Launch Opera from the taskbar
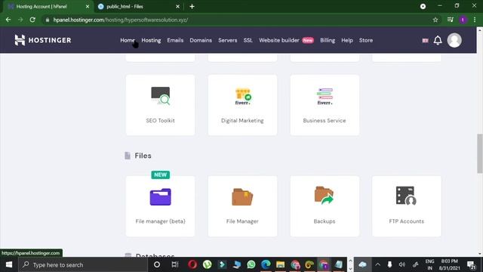 192,264
